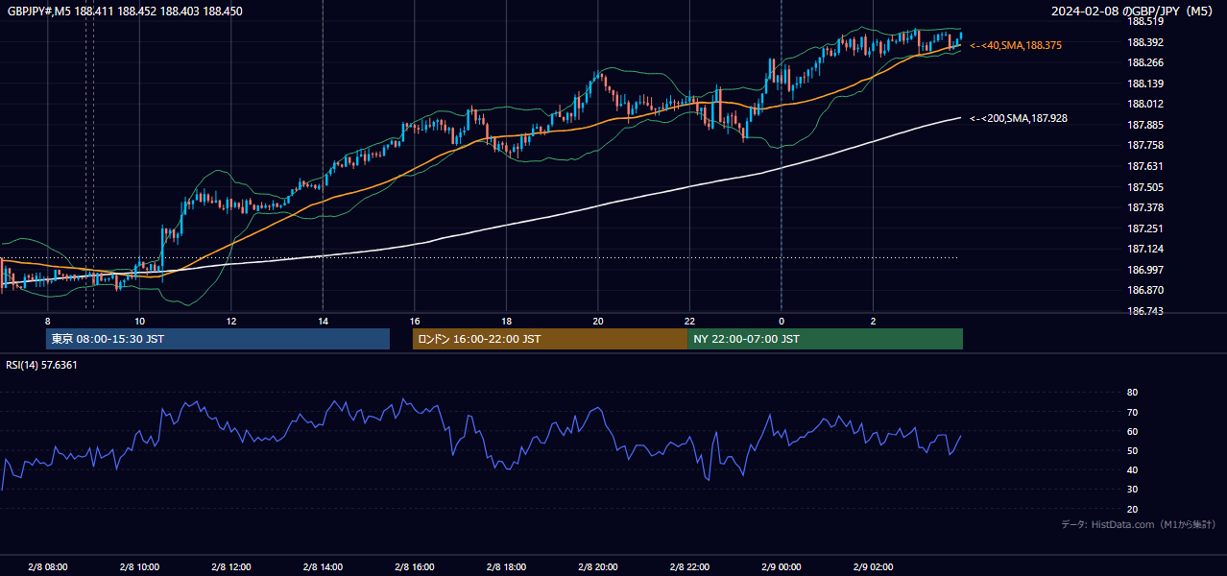The width and height of the screenshot is (1227, 576).
Task: Select the 200 SMA label 187.928
Action: 1019,118
